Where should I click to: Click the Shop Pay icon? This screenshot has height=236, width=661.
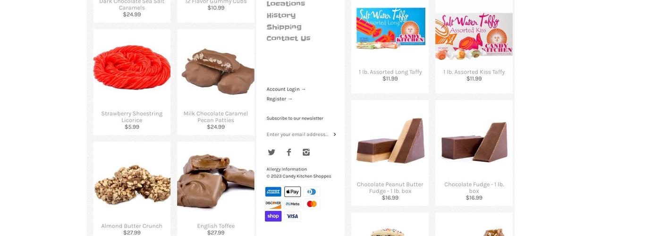coord(273,216)
